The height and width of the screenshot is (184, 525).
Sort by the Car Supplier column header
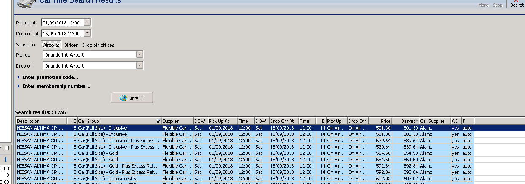[x=435, y=121]
